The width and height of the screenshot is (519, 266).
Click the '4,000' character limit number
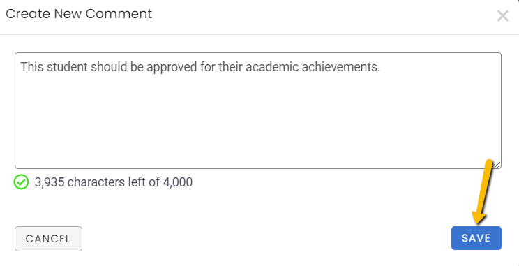point(177,182)
